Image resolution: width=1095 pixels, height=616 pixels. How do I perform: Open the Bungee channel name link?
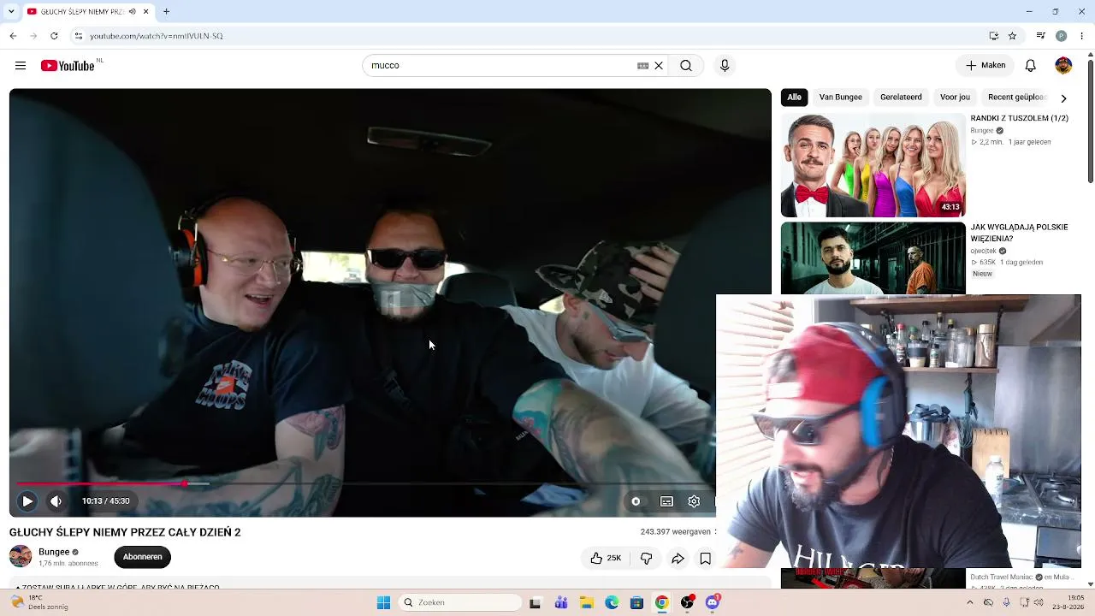click(54, 552)
